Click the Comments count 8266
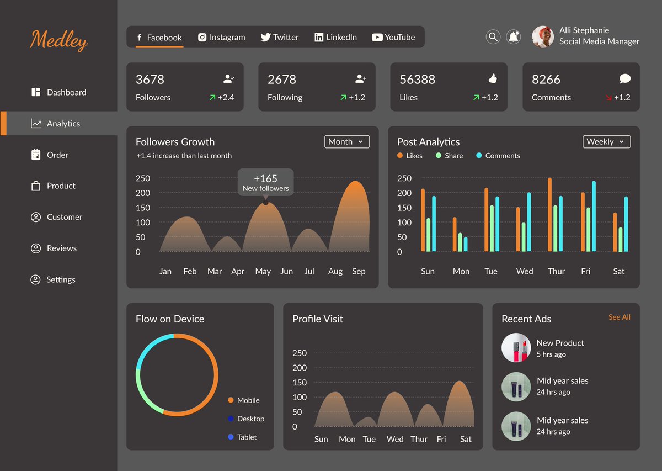The width and height of the screenshot is (662, 471). point(546,80)
